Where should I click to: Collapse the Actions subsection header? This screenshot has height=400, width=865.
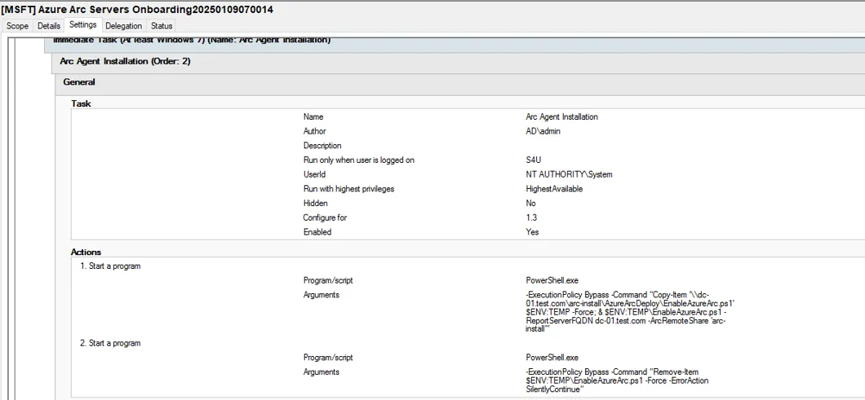(86, 253)
